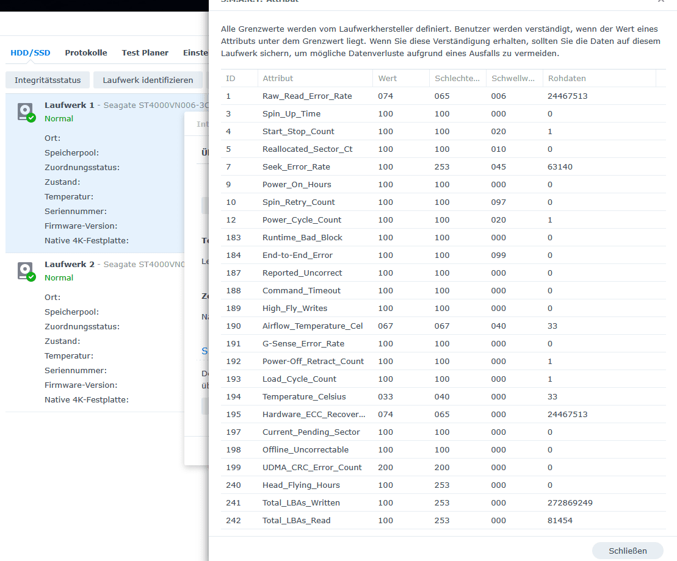Open the Protokolle tab

click(x=86, y=52)
